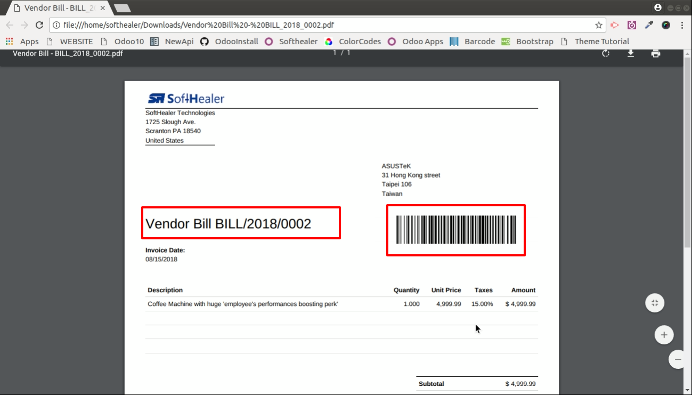Click the Description column header

(x=165, y=290)
